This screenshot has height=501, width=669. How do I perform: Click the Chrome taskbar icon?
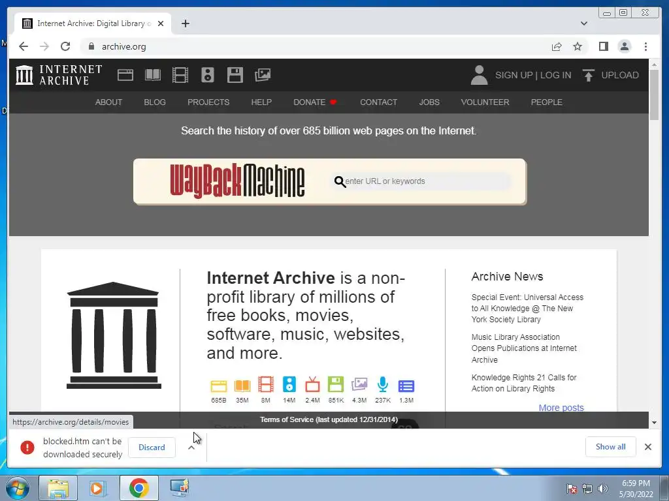(x=139, y=488)
